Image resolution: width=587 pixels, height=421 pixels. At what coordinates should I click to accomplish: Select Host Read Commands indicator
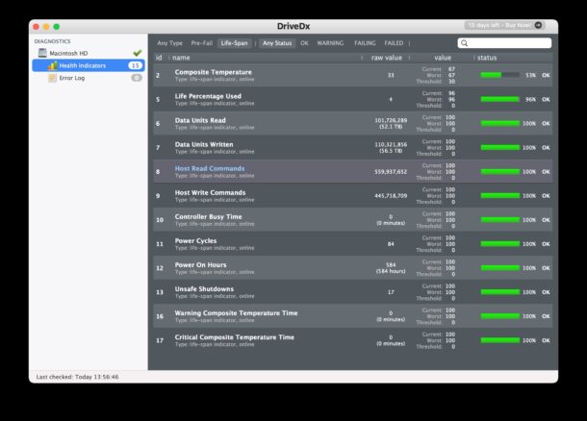[210, 168]
